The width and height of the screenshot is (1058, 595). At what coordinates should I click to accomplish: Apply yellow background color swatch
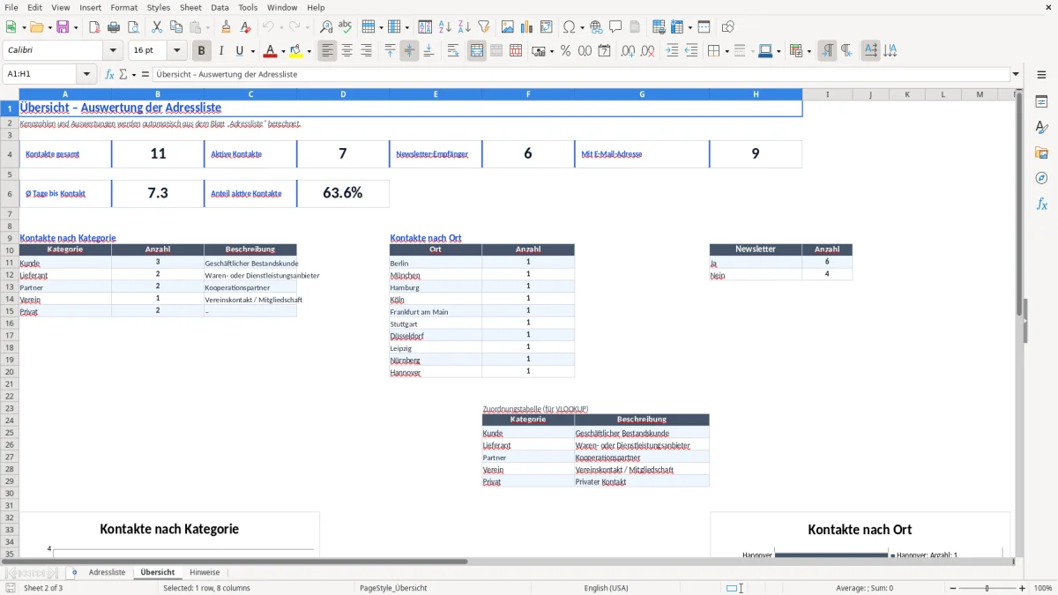tap(296, 51)
